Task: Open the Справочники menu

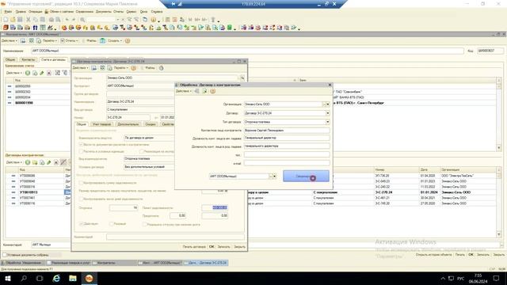Action: pos(85,12)
